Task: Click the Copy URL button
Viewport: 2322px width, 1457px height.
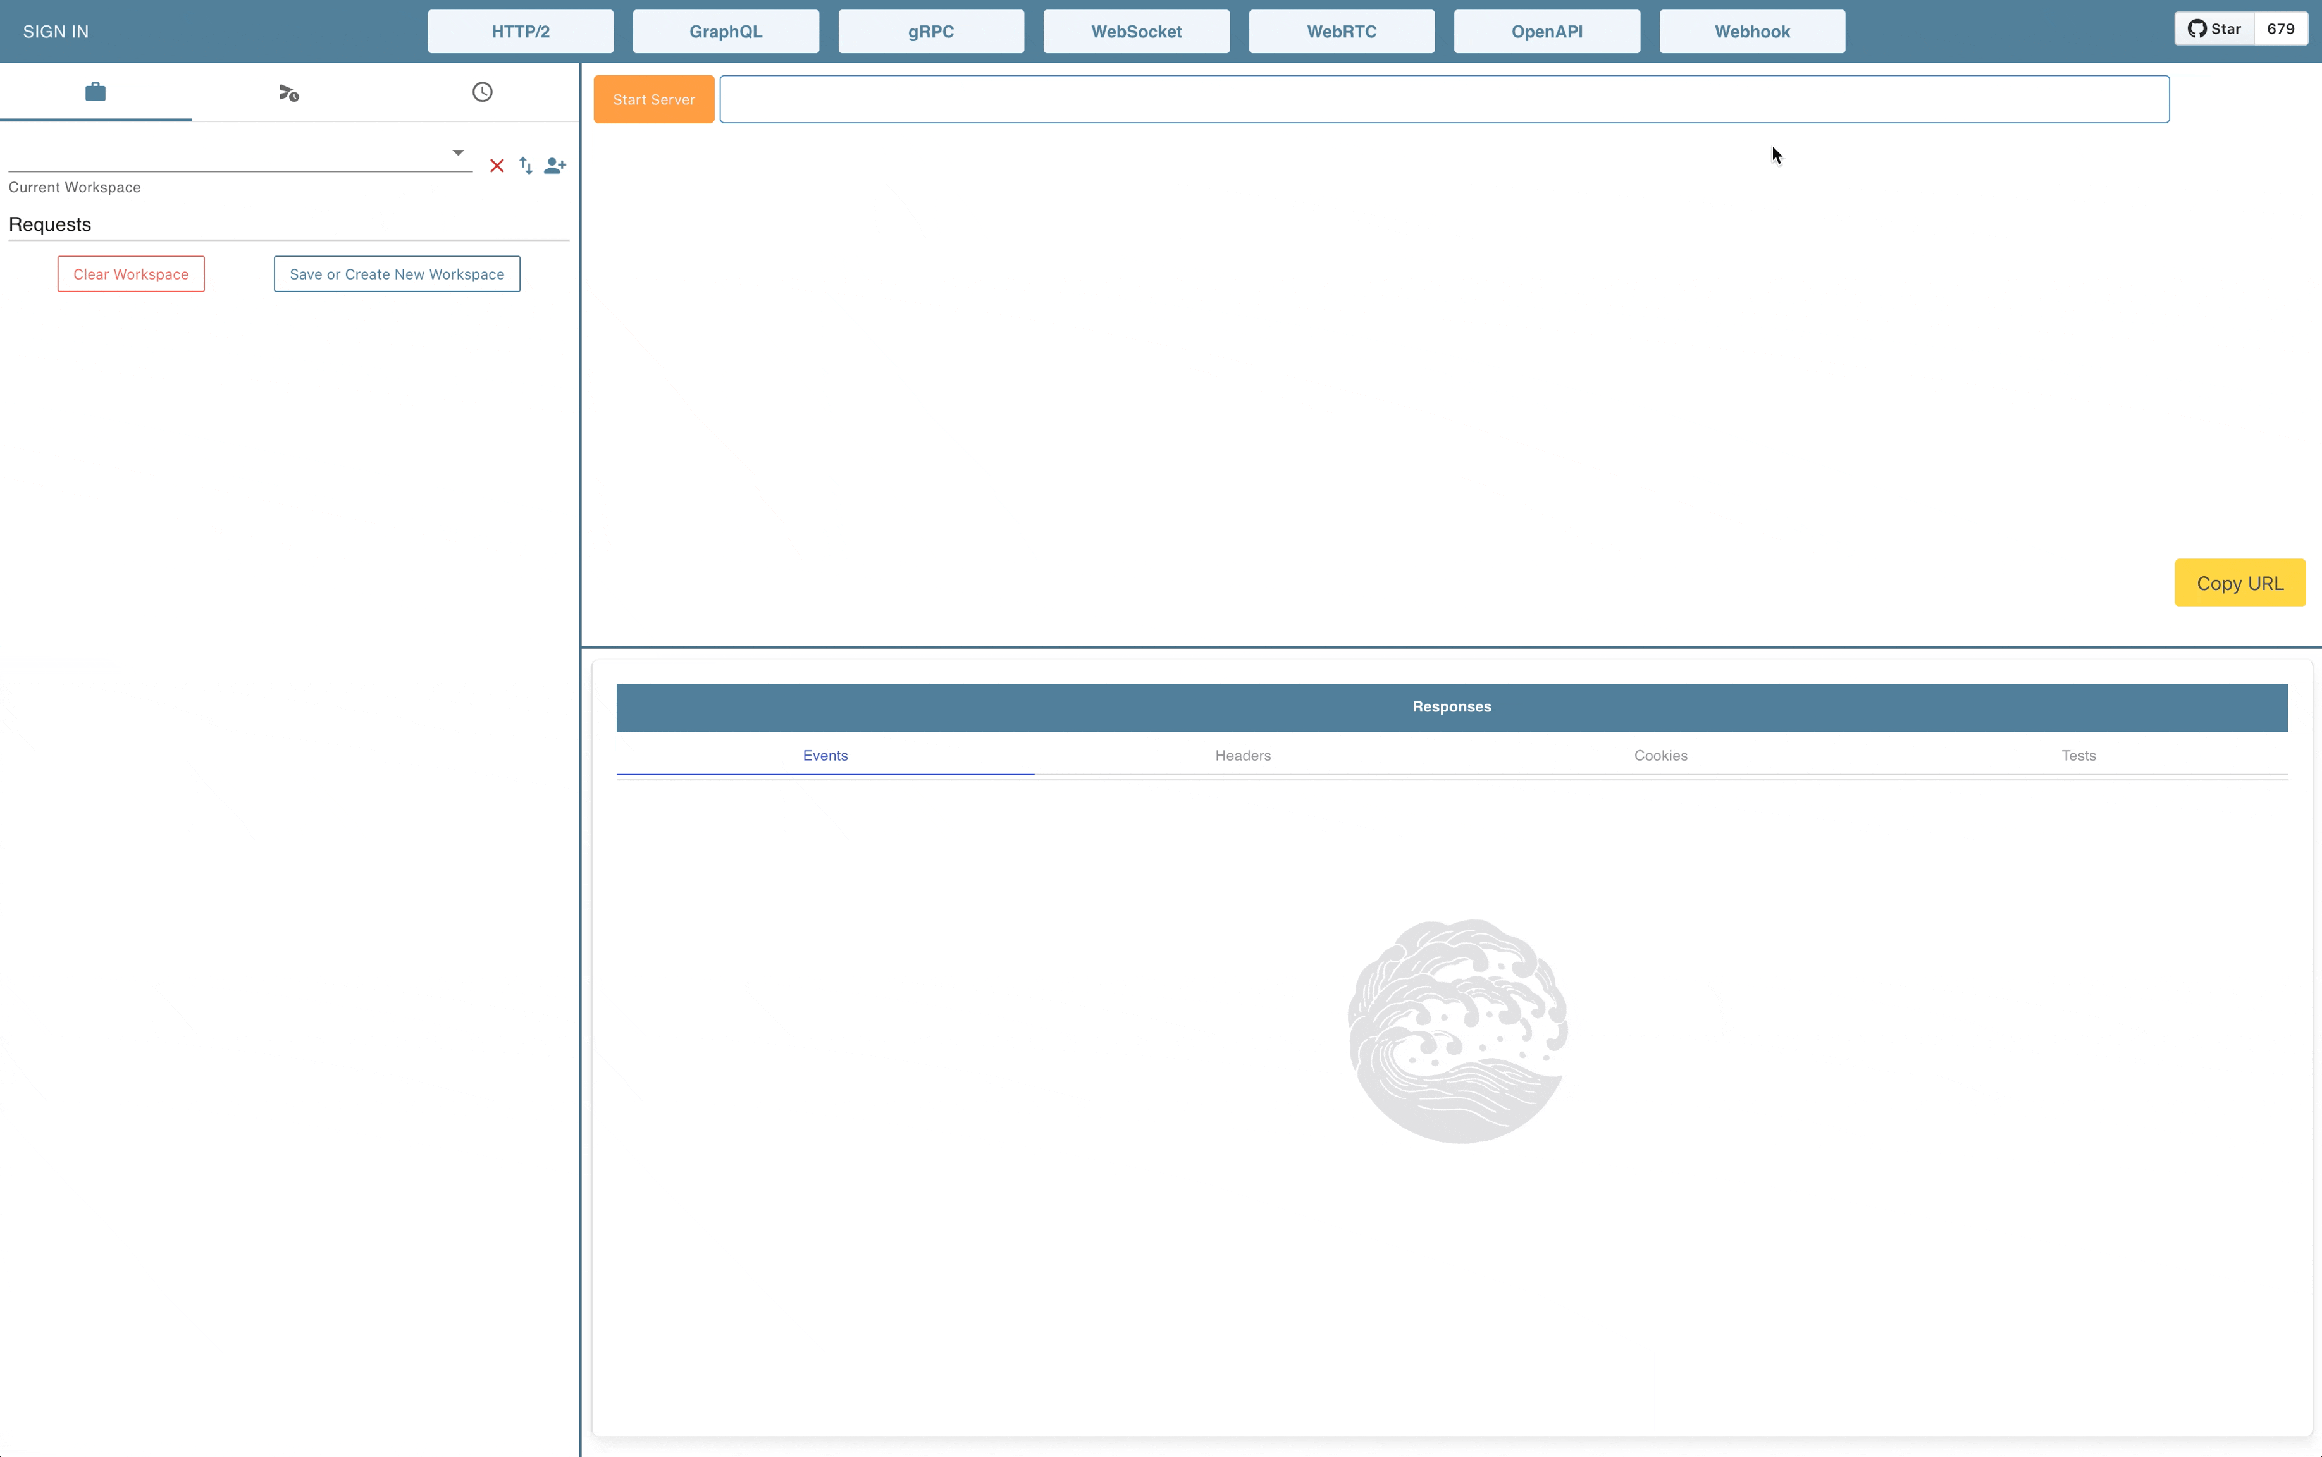Action: tap(2240, 583)
